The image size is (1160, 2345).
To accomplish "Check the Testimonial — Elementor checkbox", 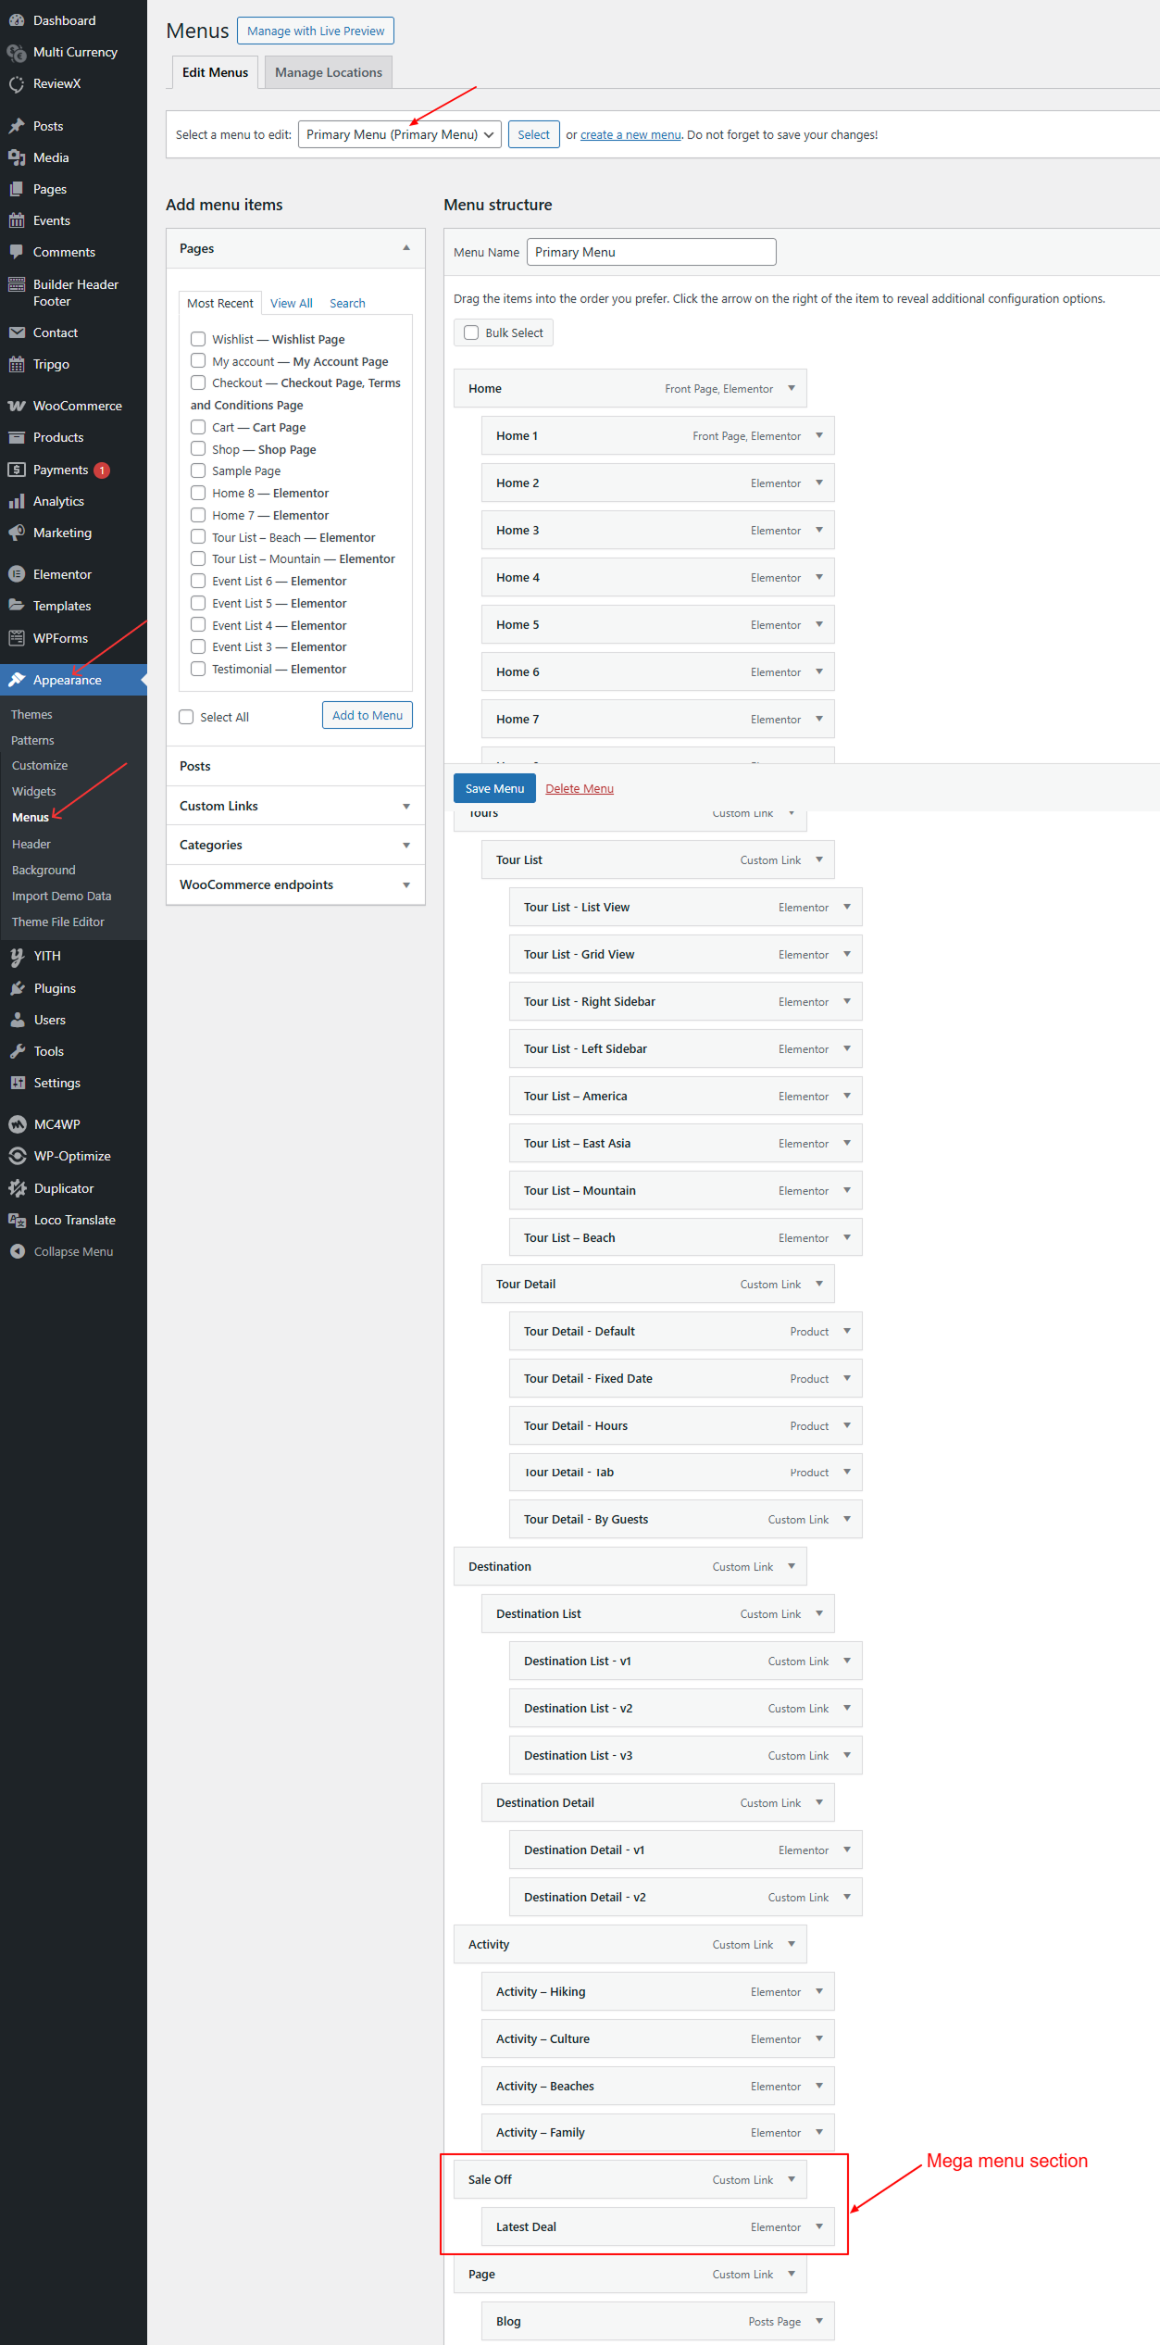I will click(198, 669).
